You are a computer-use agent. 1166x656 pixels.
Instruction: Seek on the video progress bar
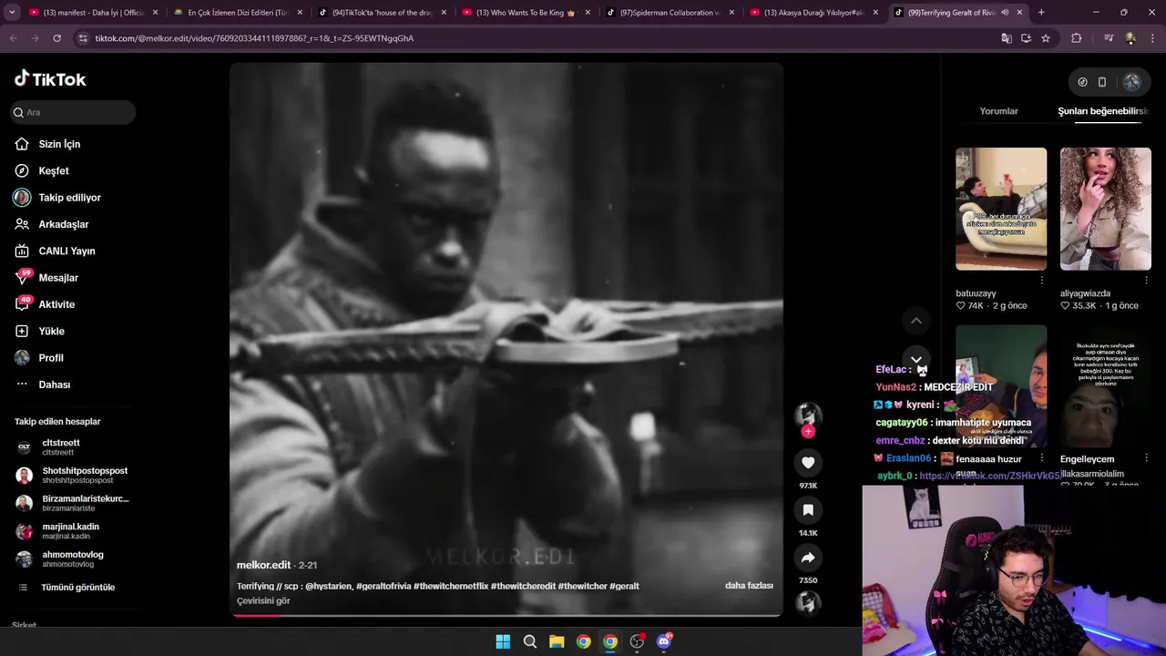(506, 615)
